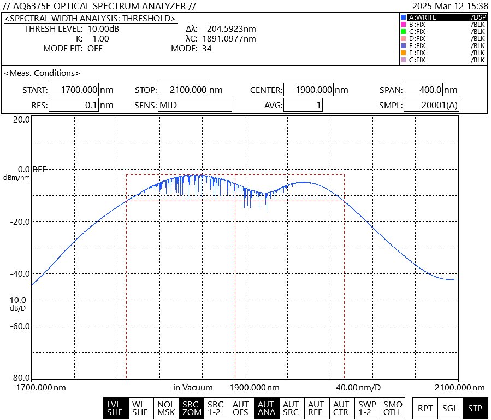The width and height of the screenshot is (491, 420).
Task: Click the SMO OTH smoothing button
Action: pyautogui.click(x=392, y=409)
